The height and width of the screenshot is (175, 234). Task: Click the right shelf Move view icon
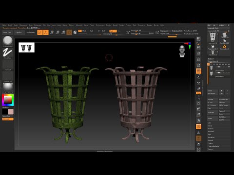coord(198,109)
